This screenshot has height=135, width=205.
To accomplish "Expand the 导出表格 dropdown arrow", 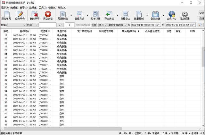I will [x=117, y=15].
